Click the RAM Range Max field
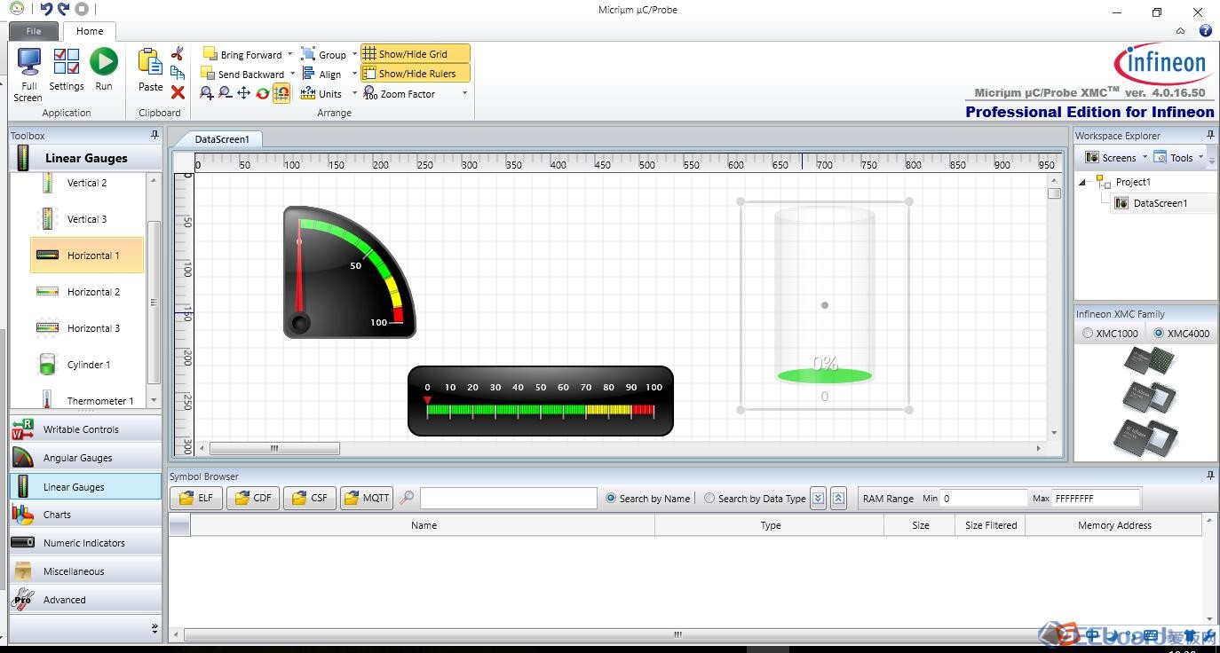 click(x=1096, y=499)
